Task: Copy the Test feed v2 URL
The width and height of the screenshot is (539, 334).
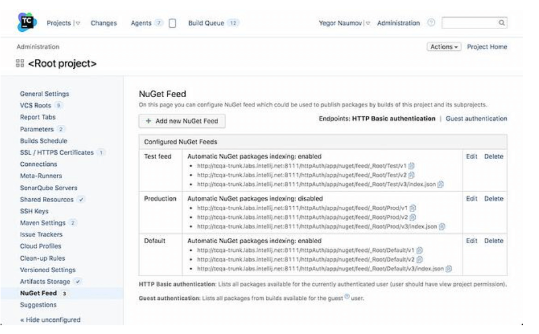Action: pos(411,175)
